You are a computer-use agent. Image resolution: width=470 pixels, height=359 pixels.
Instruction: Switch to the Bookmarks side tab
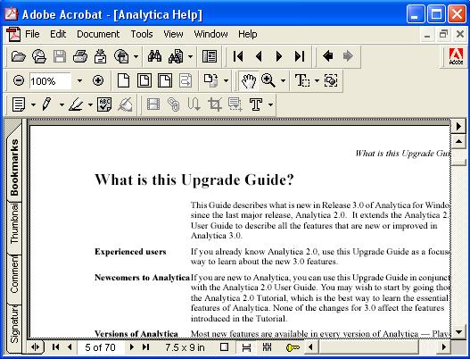click(13, 167)
